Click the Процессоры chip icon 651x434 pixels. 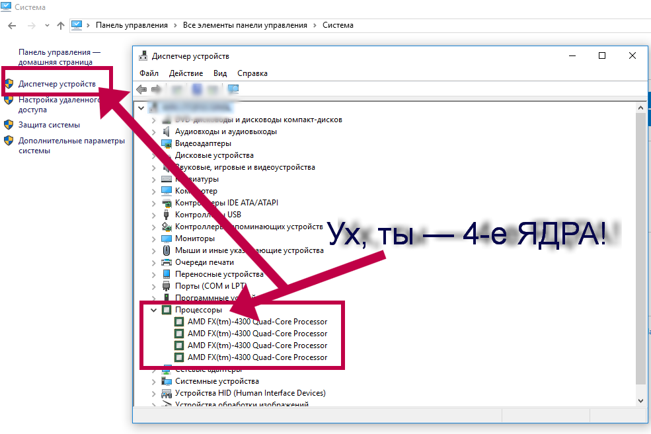[x=167, y=310]
